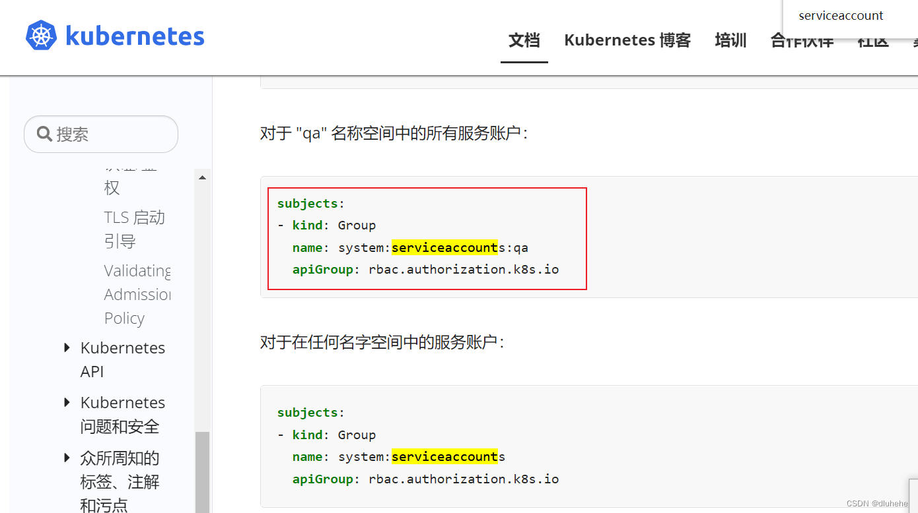Open the 合作伙伴 navigation entry
This screenshot has height=513, width=918.
[x=801, y=40]
